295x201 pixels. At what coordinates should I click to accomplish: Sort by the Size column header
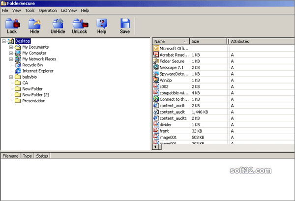point(208,41)
